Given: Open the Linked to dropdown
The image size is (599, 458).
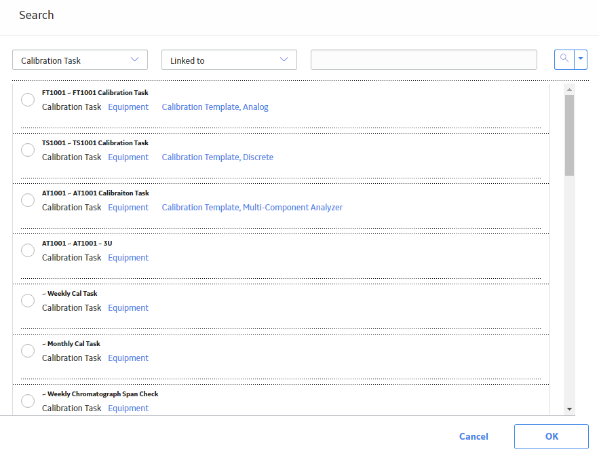Looking at the screenshot, I should pyautogui.click(x=229, y=60).
